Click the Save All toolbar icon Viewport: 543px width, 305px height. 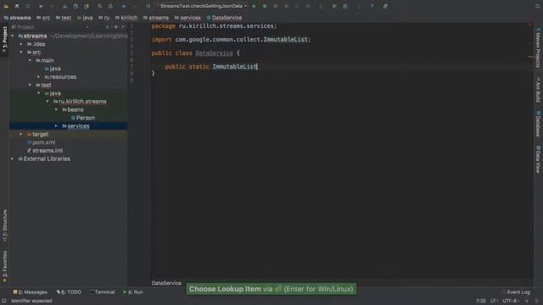pyautogui.click(x=17, y=6)
